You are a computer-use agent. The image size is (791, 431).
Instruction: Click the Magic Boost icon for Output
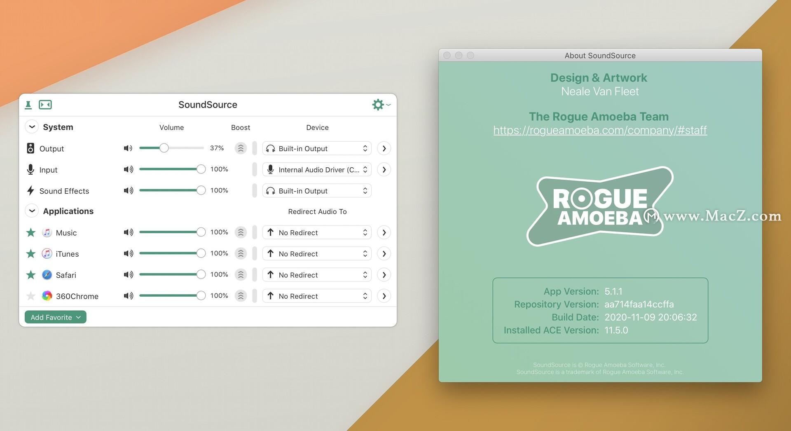point(241,148)
